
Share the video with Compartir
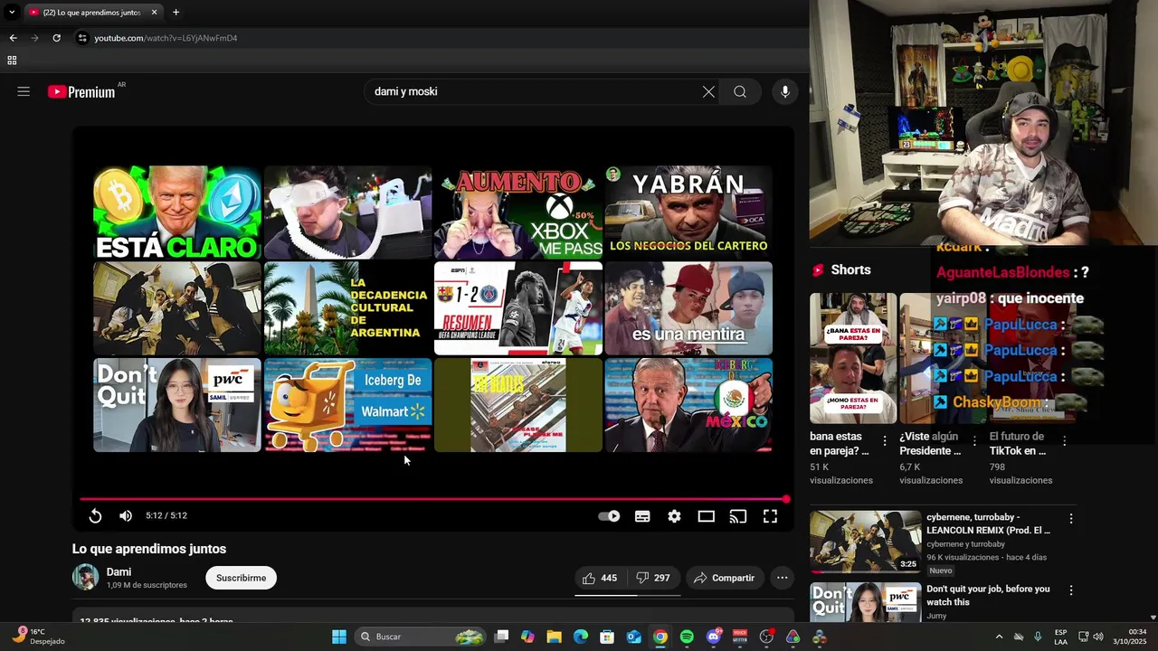[724, 578]
